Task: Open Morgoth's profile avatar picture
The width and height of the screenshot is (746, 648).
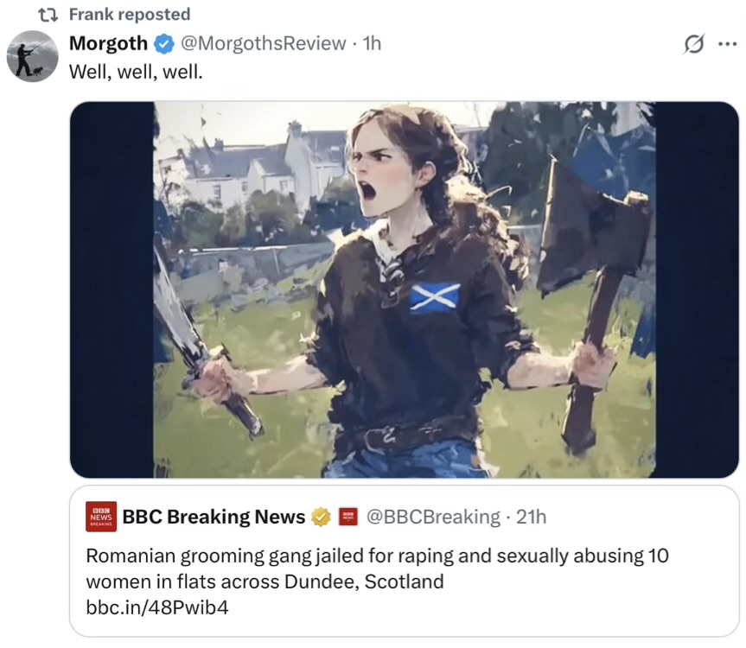Action: tap(33, 56)
